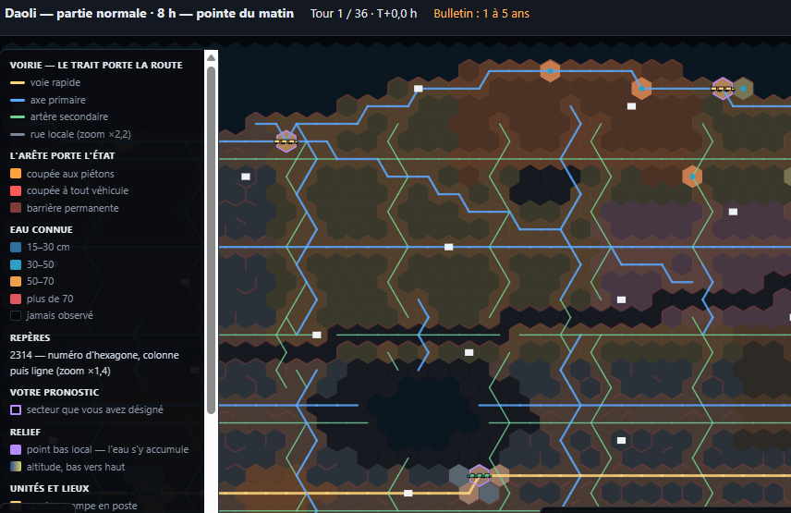Click the red 'coupée à tout véhicule' swatch
Viewport: 791px width, 513px height.
pos(16,190)
